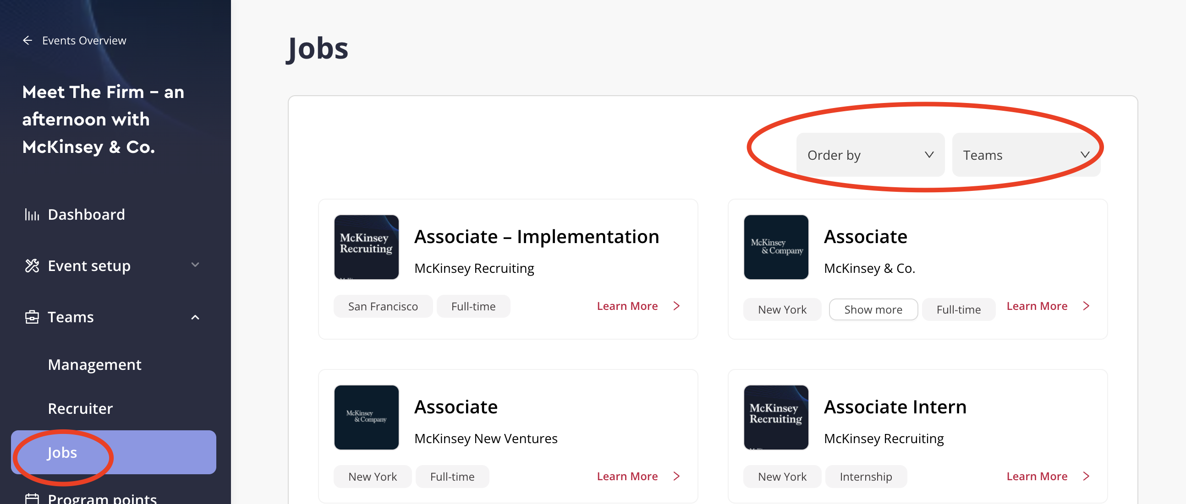Click Show more locations button
The image size is (1186, 504).
coord(873,309)
